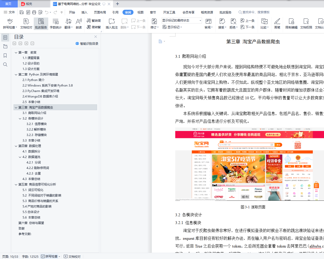Image resolution: width=324 pixels, height=259 pixels.
Task: Click the minus box icon under 目录 title
Action: pos(32,43)
